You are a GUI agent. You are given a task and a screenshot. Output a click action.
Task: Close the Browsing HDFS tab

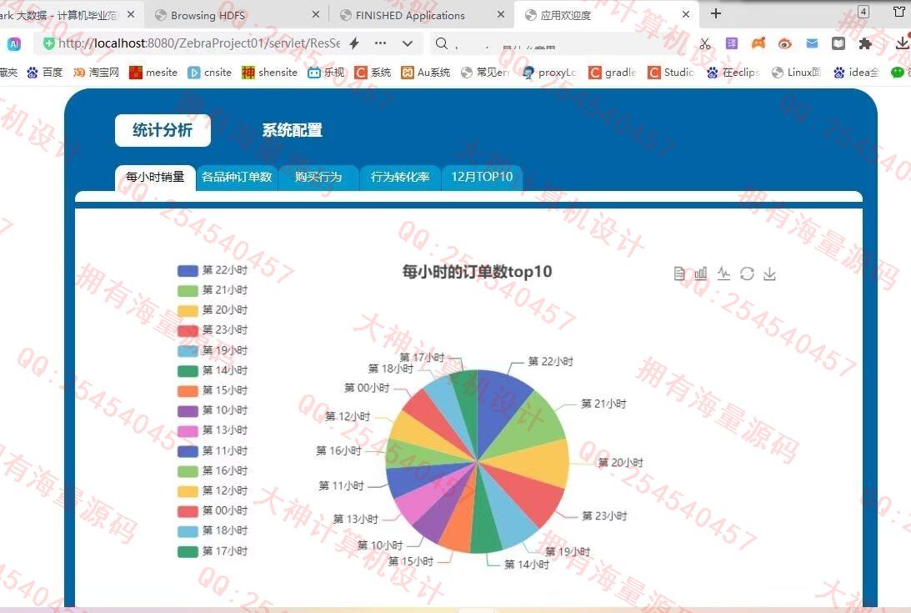316,14
